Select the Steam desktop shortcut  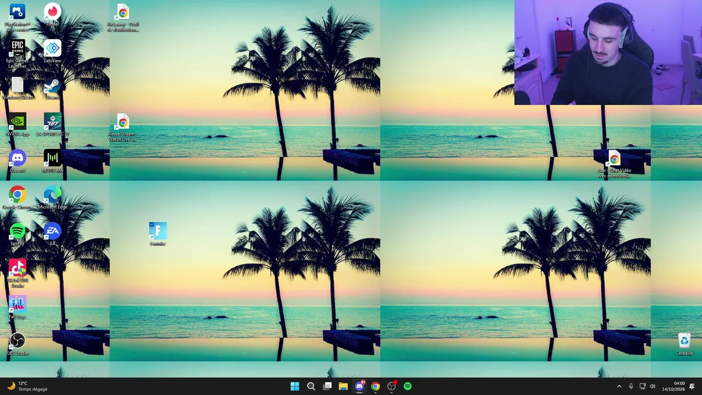point(53,88)
